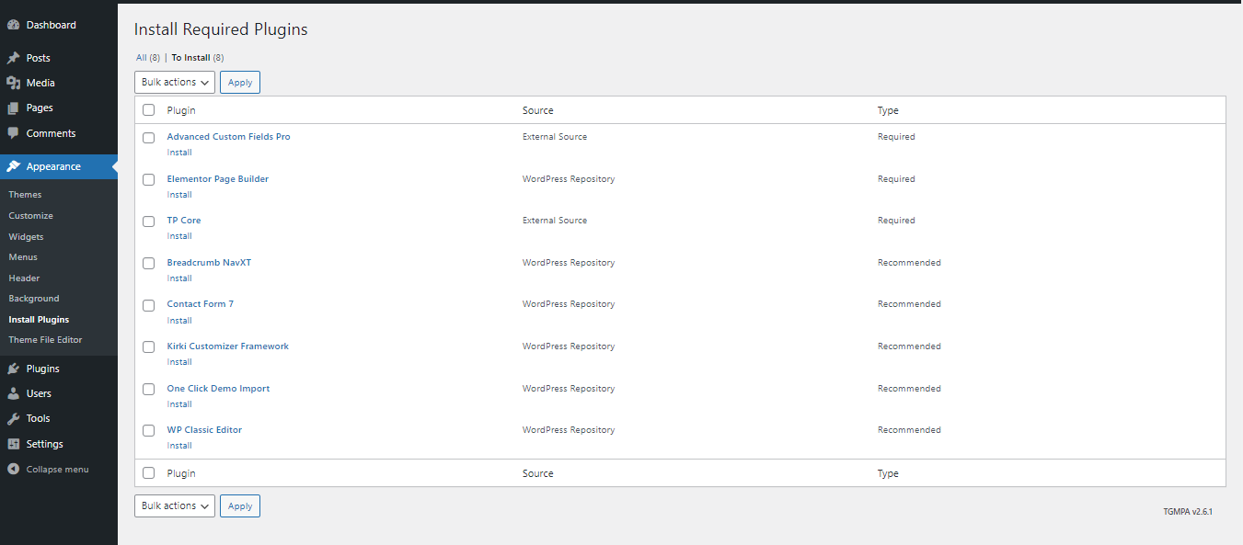Viewport: 1243px width, 545px height.
Task: Click the Comments speech bubble icon
Action: click(x=13, y=133)
